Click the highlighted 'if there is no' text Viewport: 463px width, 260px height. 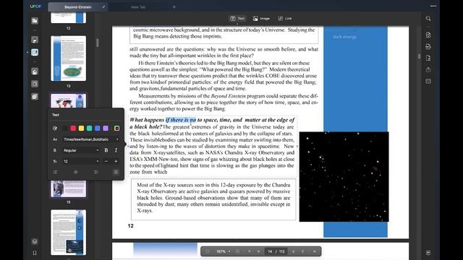point(181,120)
